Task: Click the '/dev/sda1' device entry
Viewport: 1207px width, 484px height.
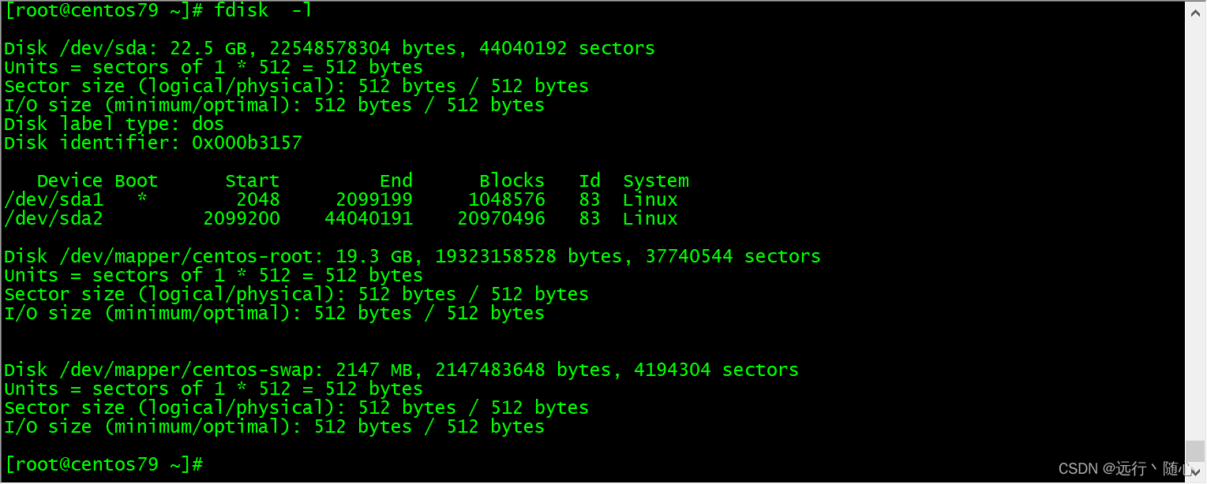Action: (x=54, y=200)
